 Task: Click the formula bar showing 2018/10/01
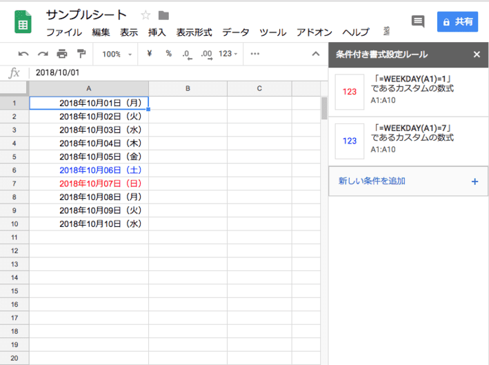172,72
